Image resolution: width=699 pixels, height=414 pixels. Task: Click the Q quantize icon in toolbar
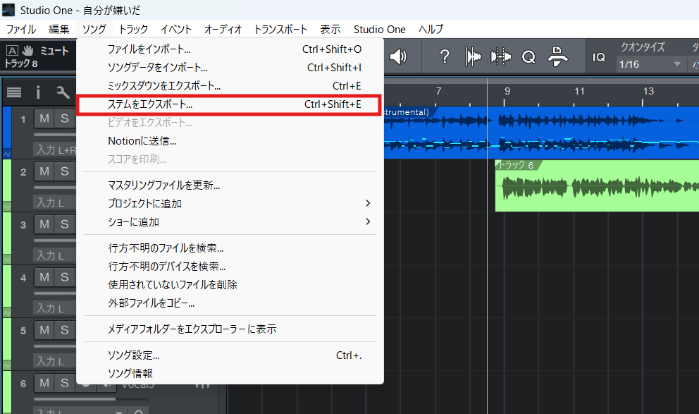(528, 58)
